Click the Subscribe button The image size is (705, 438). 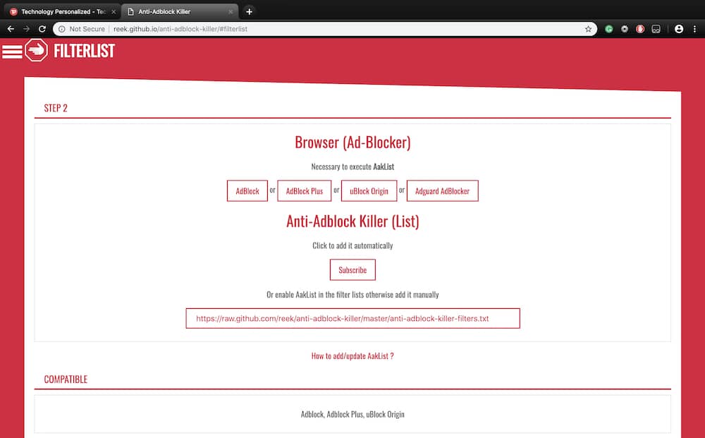[352, 270]
